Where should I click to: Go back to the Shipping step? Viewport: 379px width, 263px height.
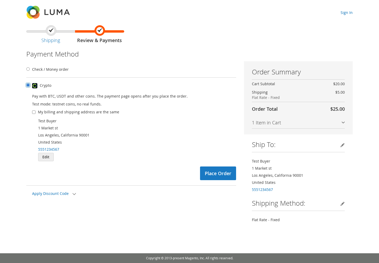[x=51, y=40]
